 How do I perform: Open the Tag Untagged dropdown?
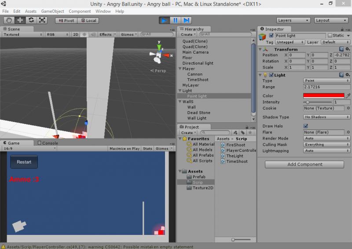pos(290,42)
